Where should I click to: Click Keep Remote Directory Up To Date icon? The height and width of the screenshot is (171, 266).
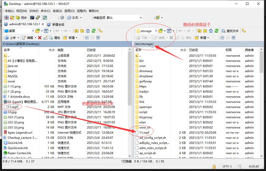[45, 18]
